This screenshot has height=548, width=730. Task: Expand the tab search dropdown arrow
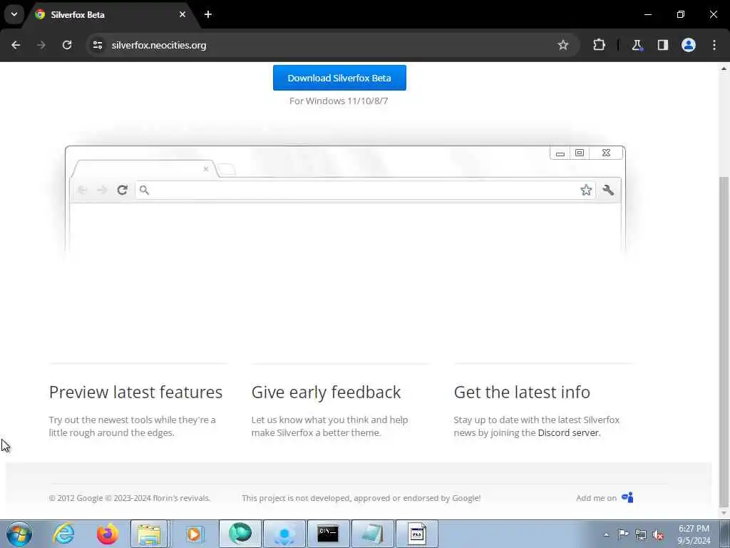[x=14, y=14]
